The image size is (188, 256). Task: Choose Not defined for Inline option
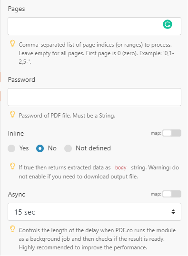tap(68, 148)
